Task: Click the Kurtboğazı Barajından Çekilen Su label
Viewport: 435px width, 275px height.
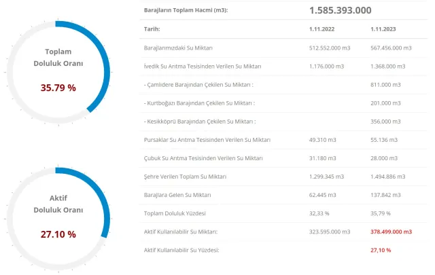Action: tap(200, 103)
